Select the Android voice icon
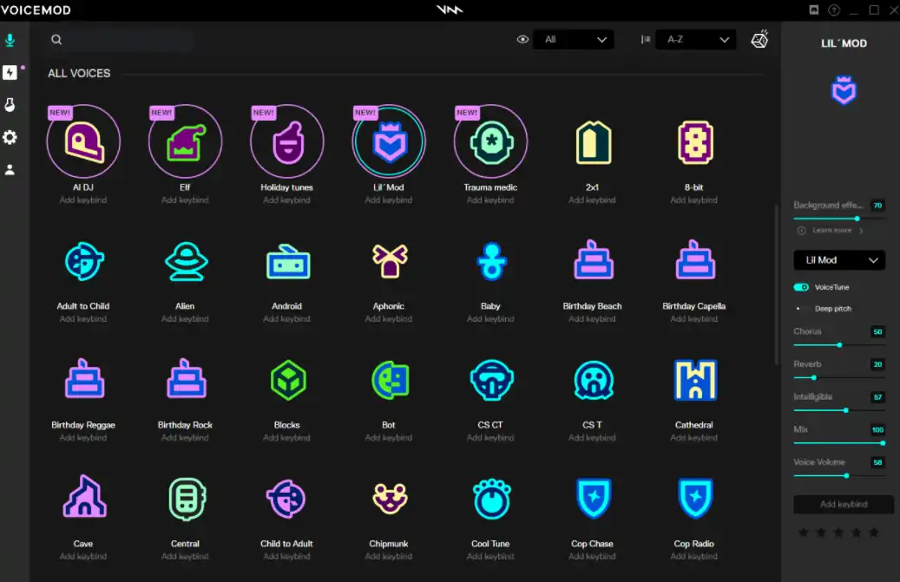 (x=287, y=263)
